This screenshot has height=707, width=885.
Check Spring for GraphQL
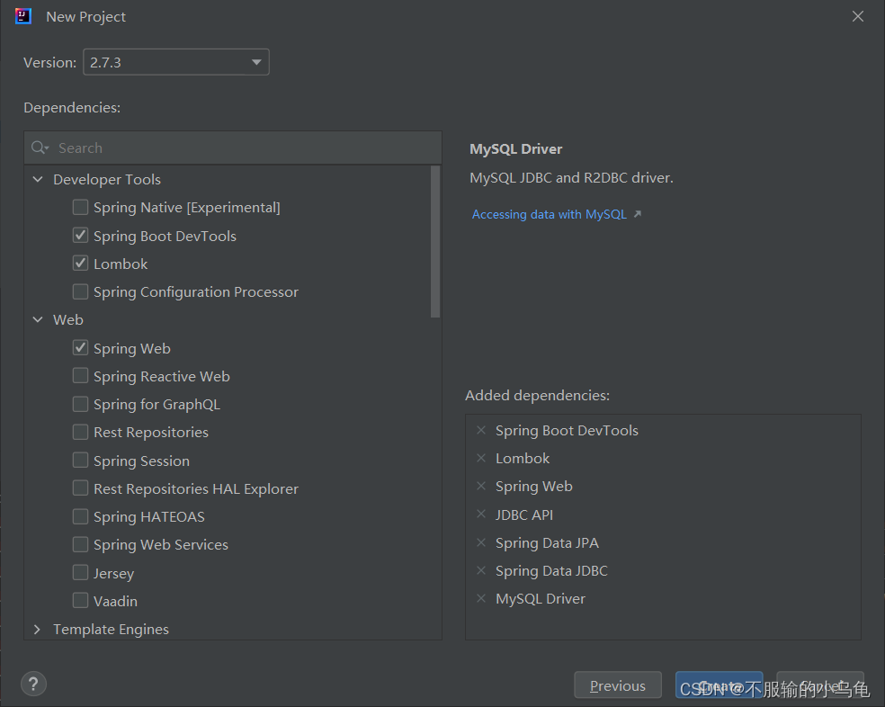(x=80, y=405)
